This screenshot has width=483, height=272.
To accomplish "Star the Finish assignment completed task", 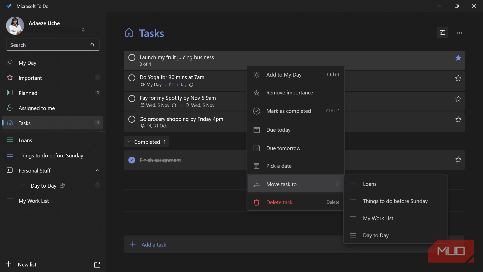I will coord(458,160).
